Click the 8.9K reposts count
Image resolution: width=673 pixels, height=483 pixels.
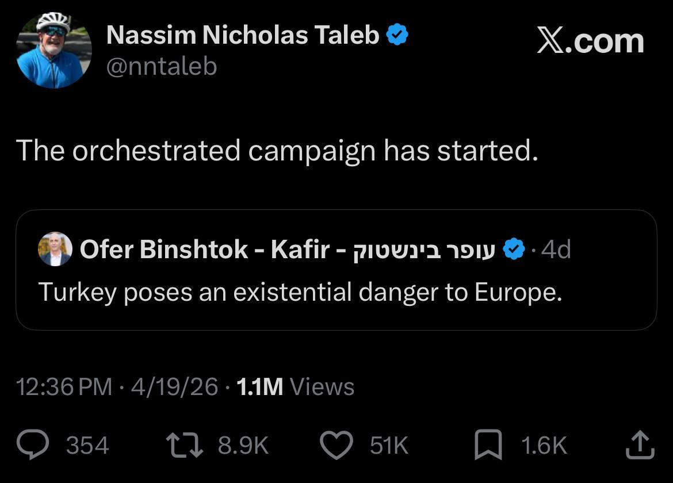tap(243, 446)
